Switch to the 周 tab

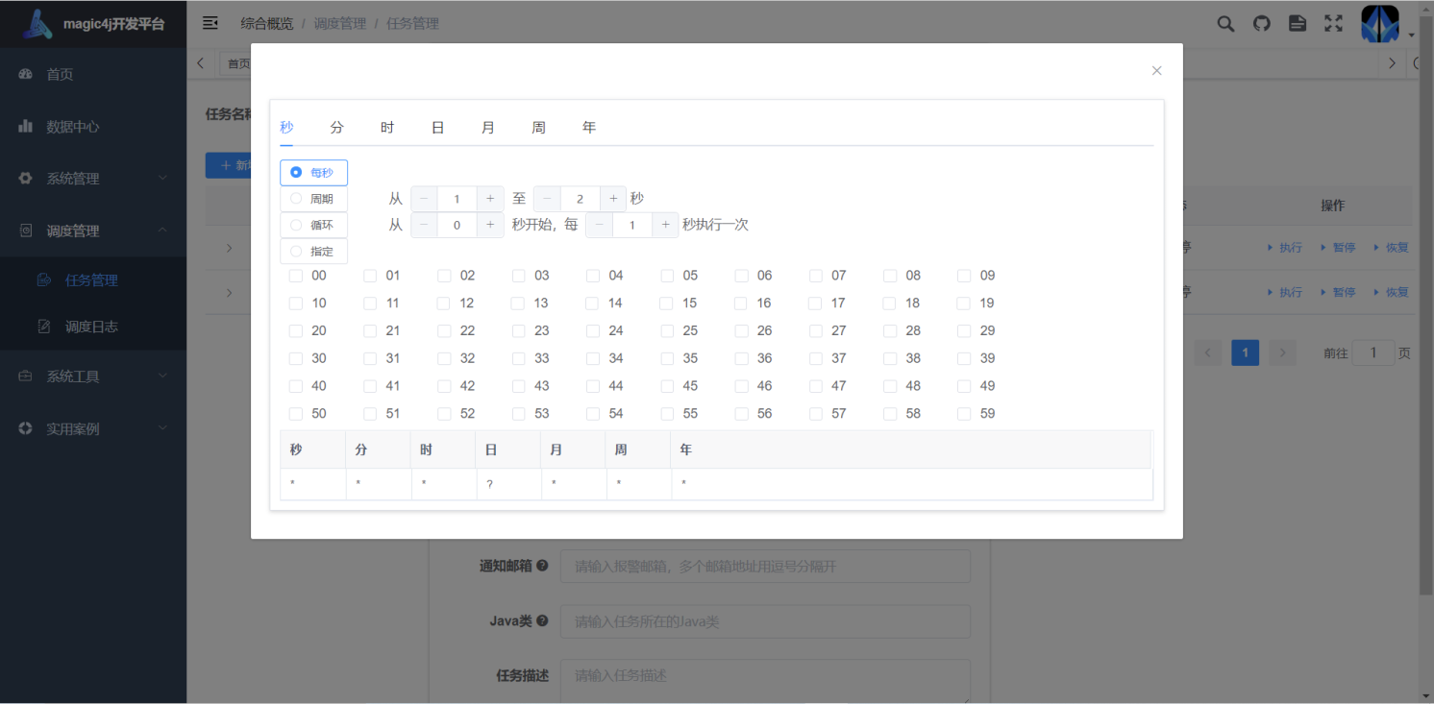pos(538,127)
